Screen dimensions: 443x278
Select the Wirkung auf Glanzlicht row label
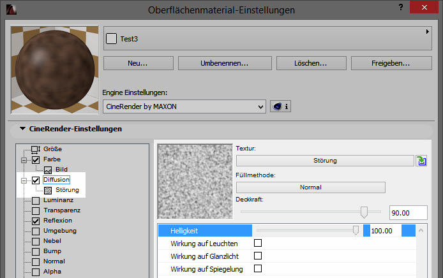[x=204, y=256]
